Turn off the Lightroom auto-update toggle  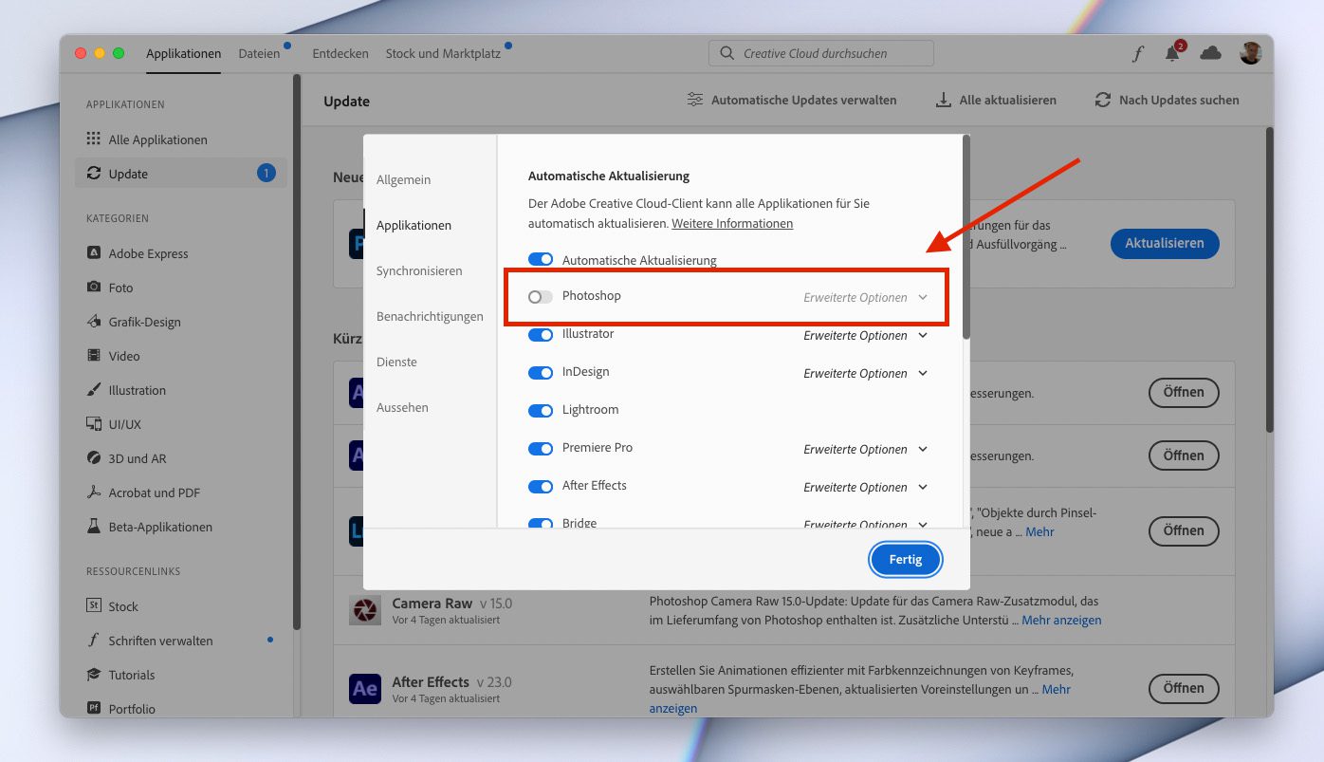pyautogui.click(x=541, y=411)
